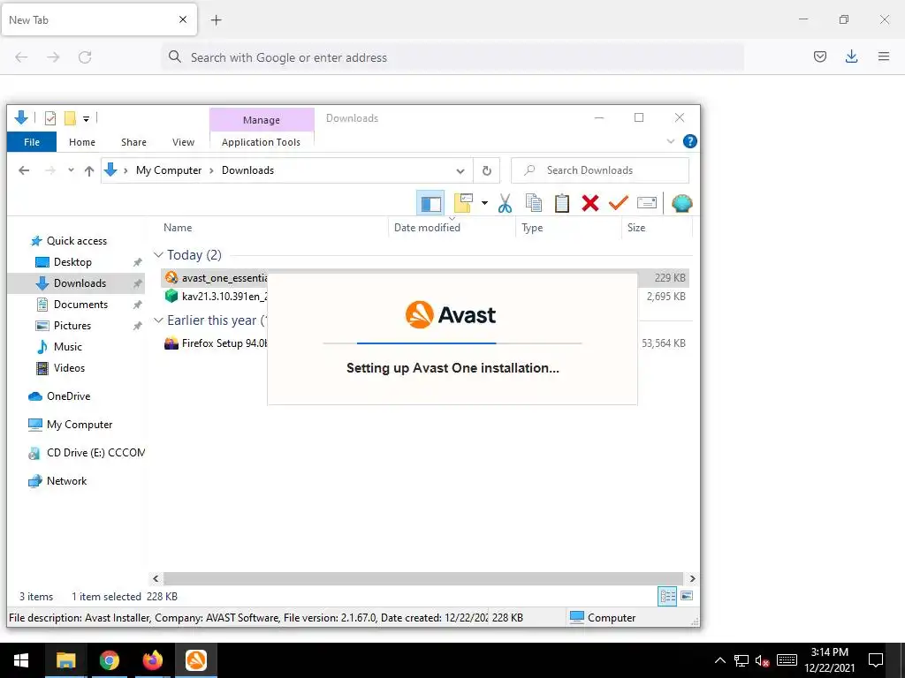Open the View ribbon tab
905x678 pixels.
click(183, 142)
